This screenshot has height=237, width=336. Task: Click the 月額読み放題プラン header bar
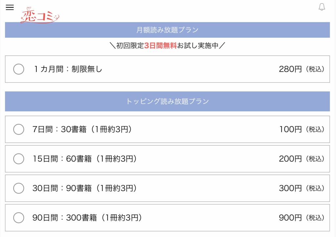click(167, 30)
